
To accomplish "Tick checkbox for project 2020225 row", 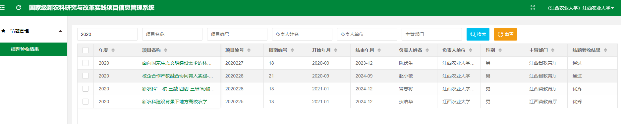I will (85, 102).
